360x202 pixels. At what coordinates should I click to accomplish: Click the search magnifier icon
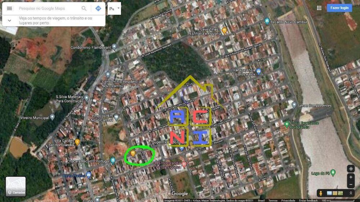point(84,9)
